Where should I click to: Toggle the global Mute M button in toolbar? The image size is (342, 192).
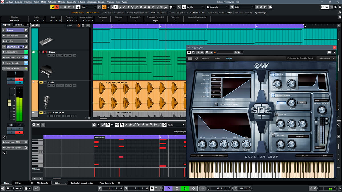pos(52,7)
